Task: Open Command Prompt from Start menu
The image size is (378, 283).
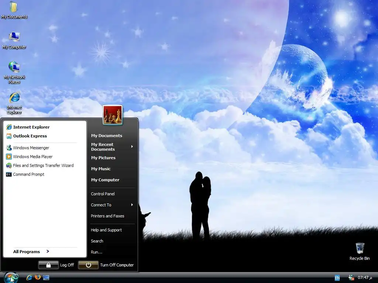Action: tap(45, 174)
